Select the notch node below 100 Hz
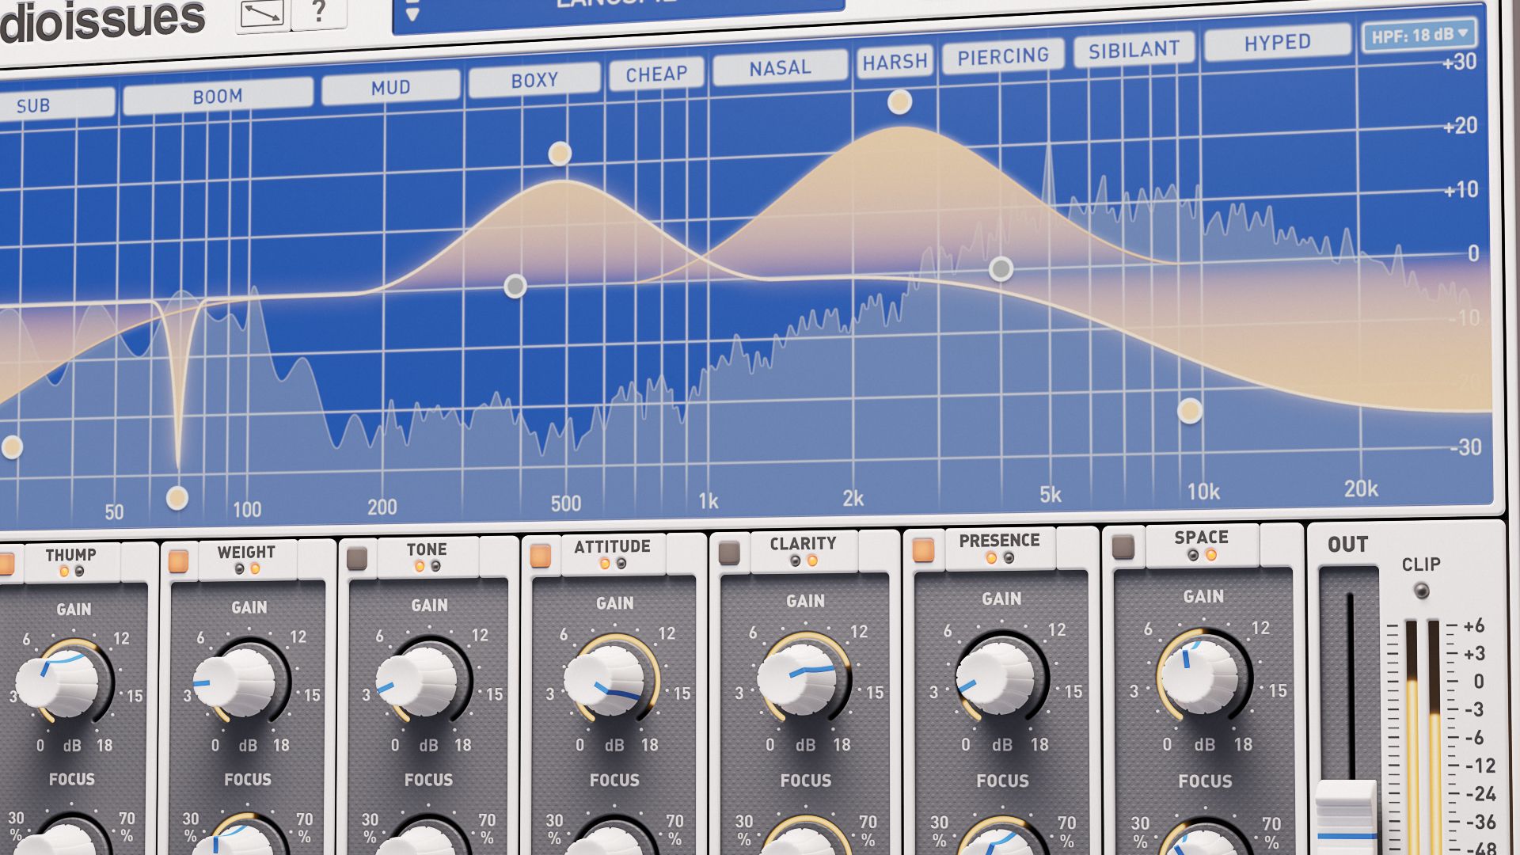 (177, 498)
